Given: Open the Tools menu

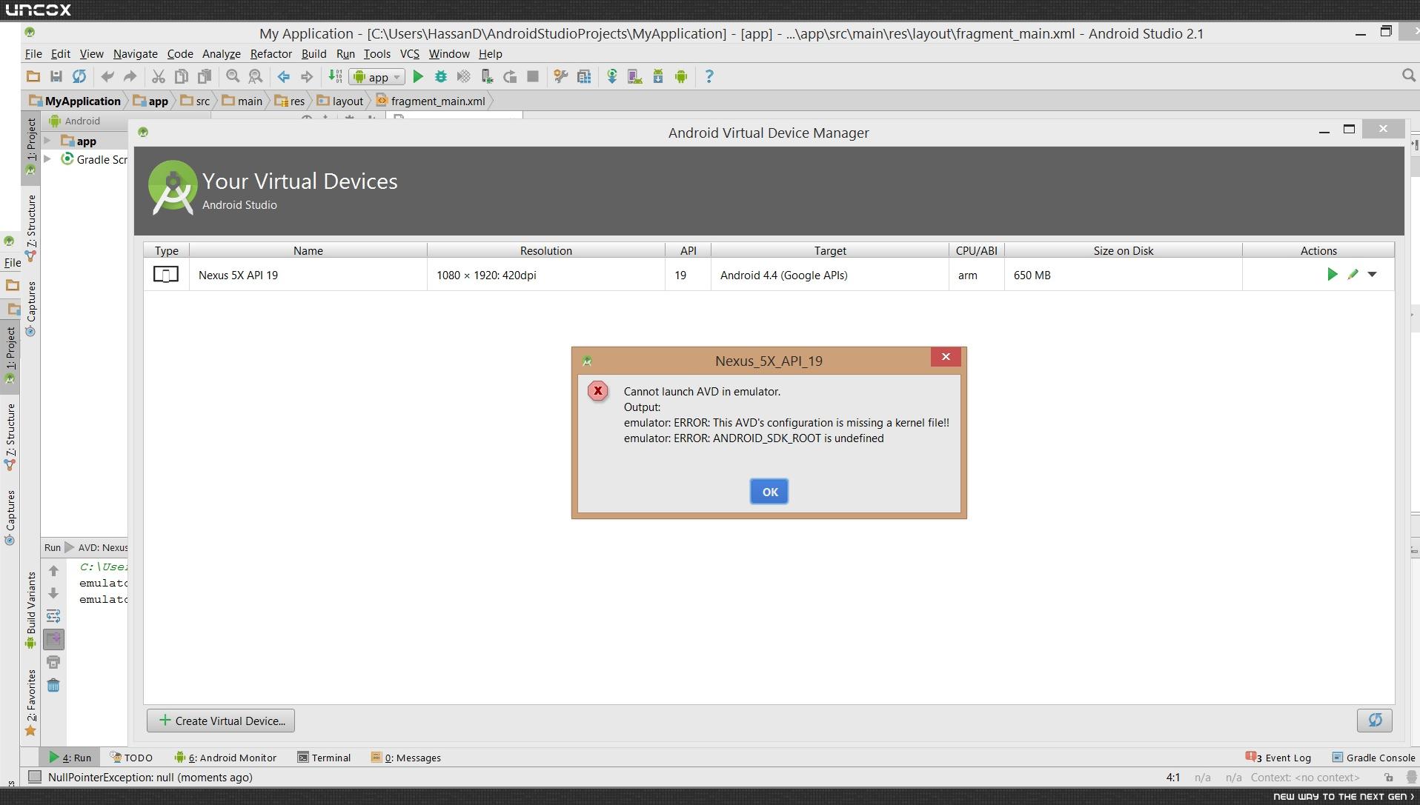Looking at the screenshot, I should [377, 53].
